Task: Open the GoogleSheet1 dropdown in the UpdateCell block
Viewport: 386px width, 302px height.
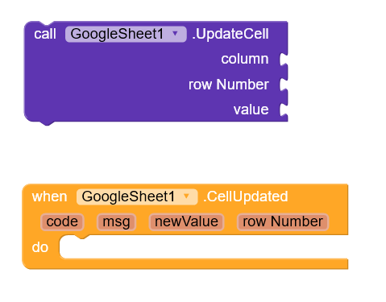Action: point(126,34)
